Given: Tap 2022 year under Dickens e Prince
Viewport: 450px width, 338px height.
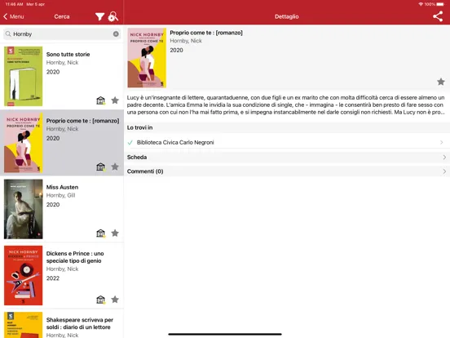Looking at the screenshot, I should pyautogui.click(x=53, y=278).
